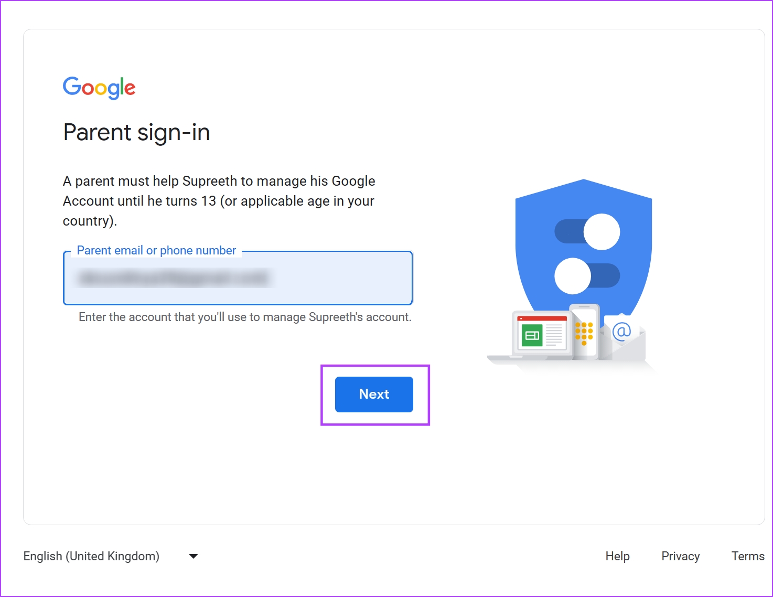Click the upper toggle in the shield

pyautogui.click(x=587, y=232)
